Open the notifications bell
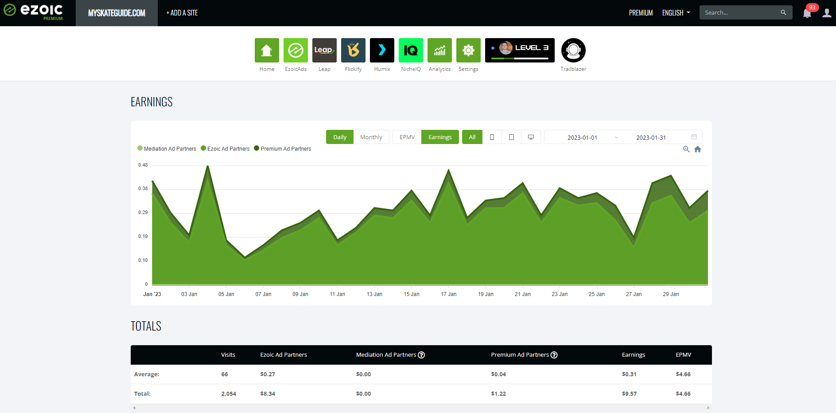 pyautogui.click(x=807, y=13)
